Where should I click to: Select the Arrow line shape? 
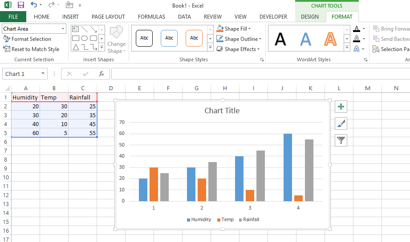tap(93, 29)
